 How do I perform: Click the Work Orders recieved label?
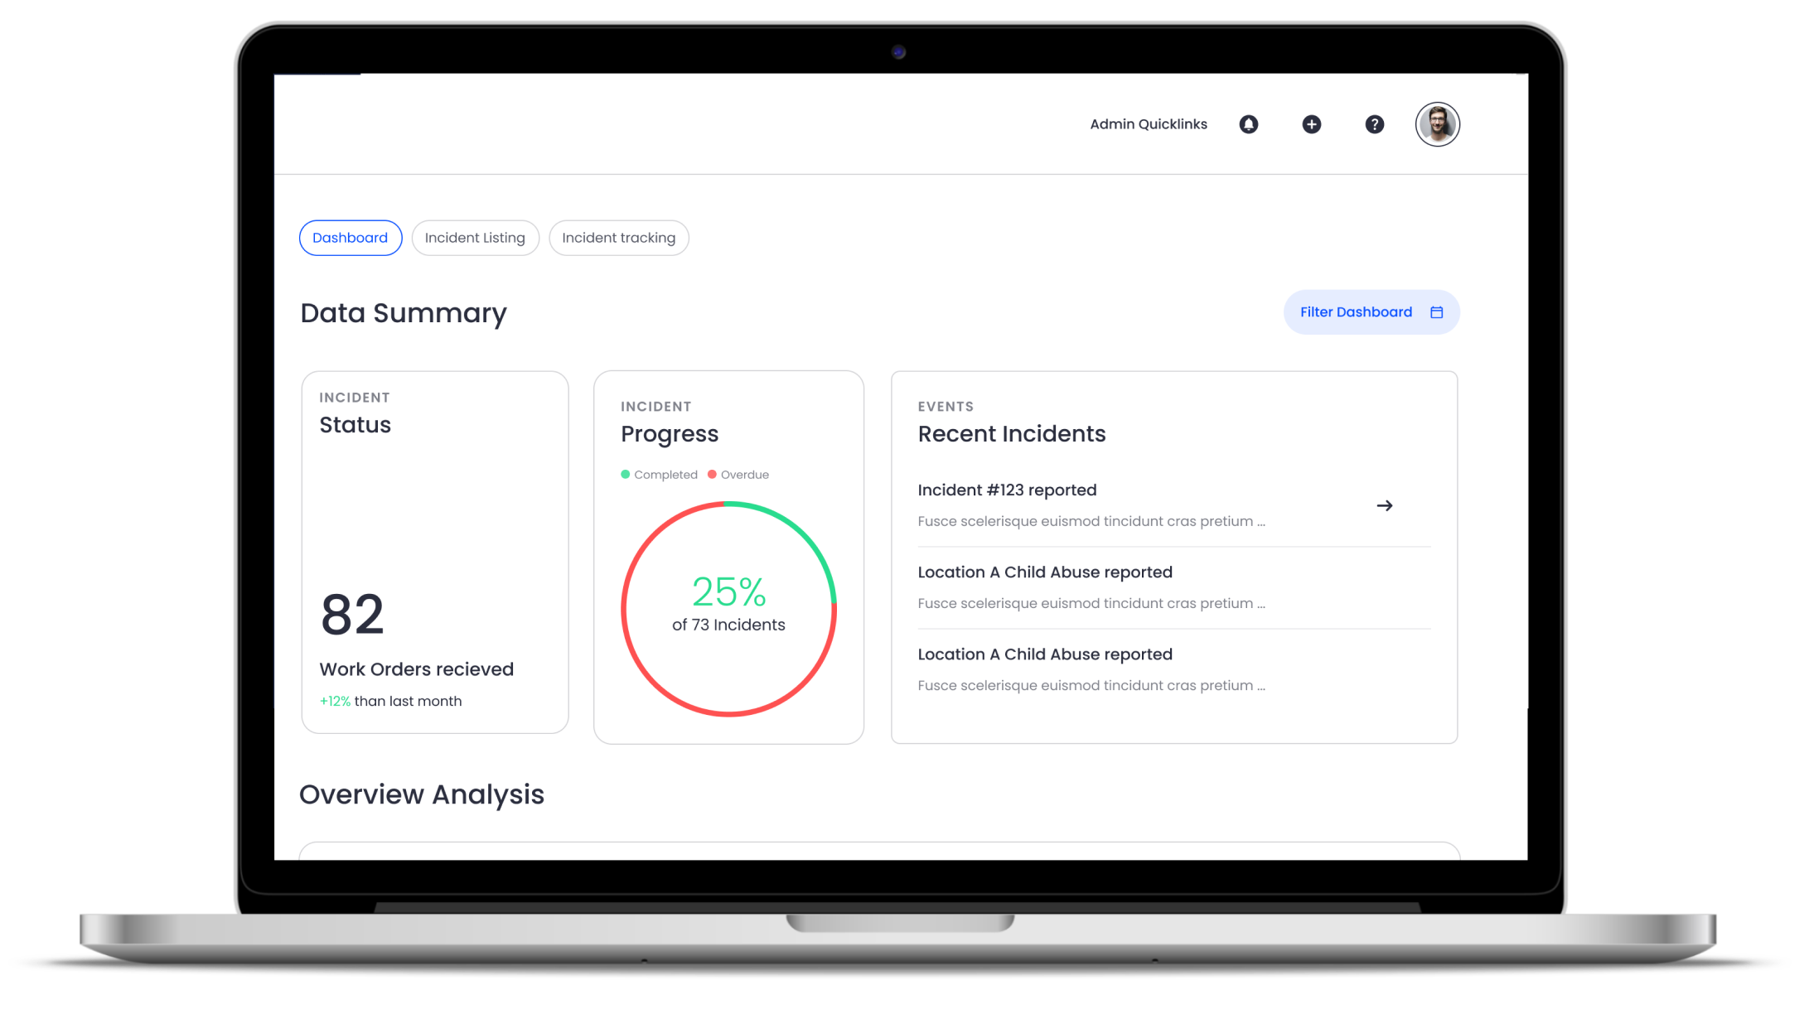pos(417,669)
